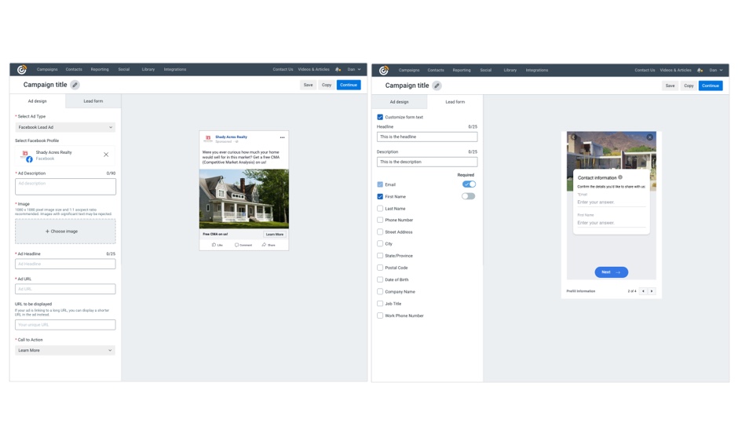738x445 pixels.
Task: Check the Date of Birth checkbox
Action: [380, 279]
